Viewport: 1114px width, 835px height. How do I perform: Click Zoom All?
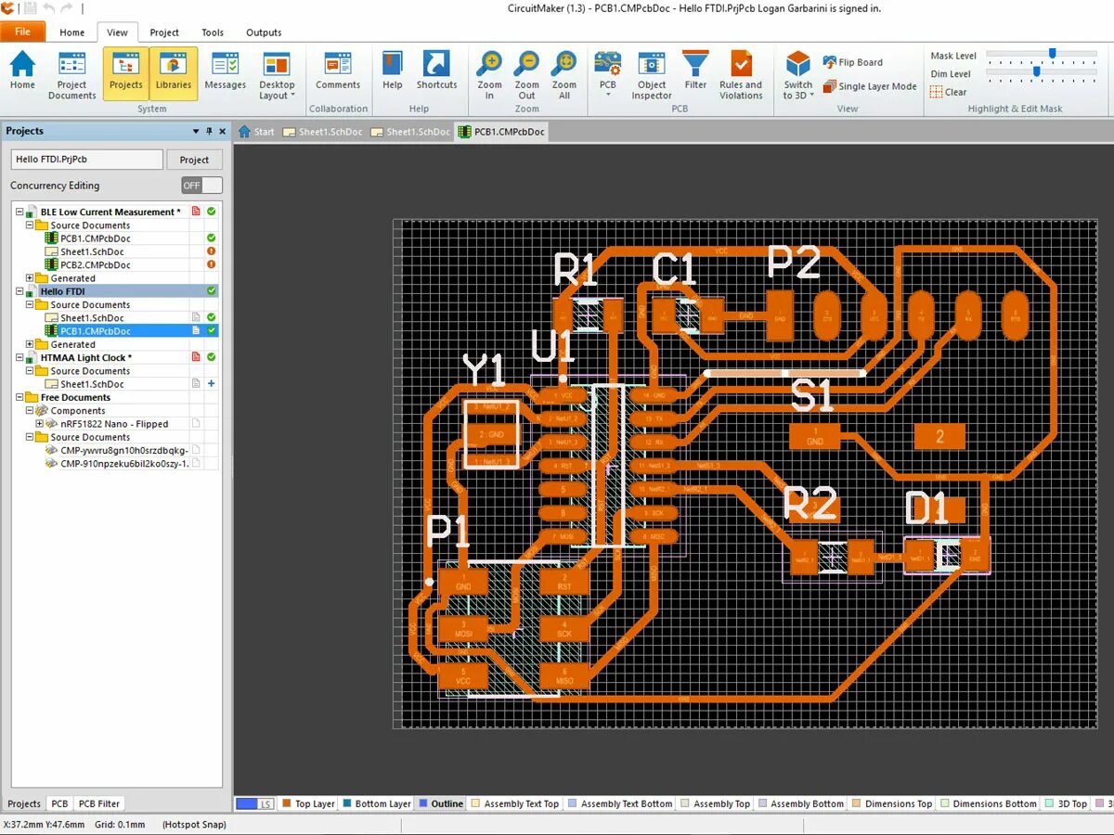point(563,75)
